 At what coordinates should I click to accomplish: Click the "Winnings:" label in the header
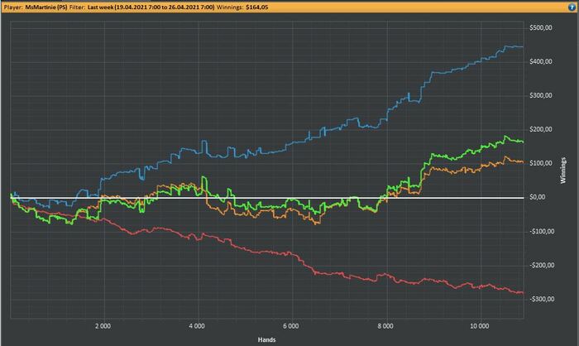point(230,7)
